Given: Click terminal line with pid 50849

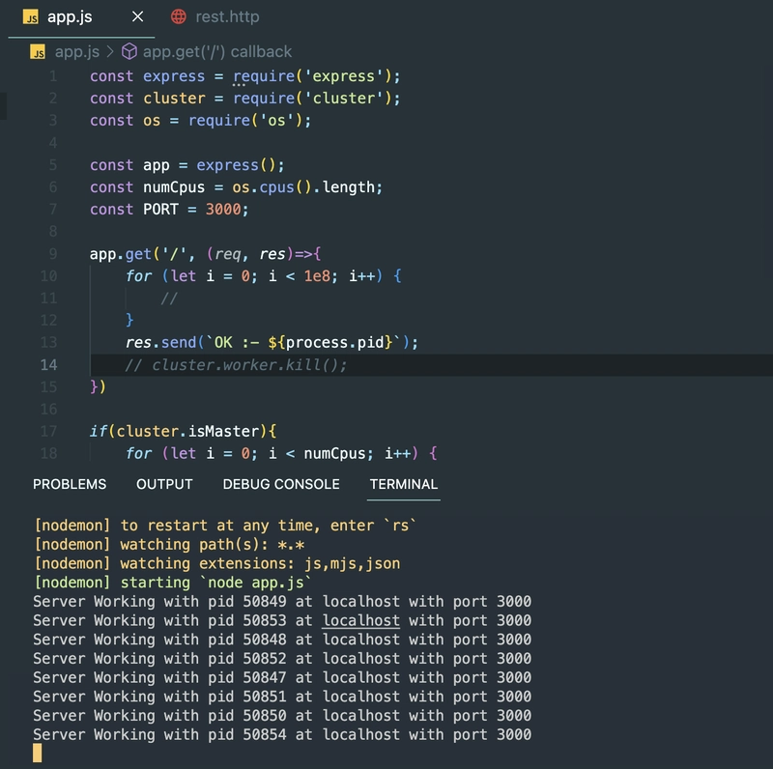Looking at the screenshot, I should 282,602.
